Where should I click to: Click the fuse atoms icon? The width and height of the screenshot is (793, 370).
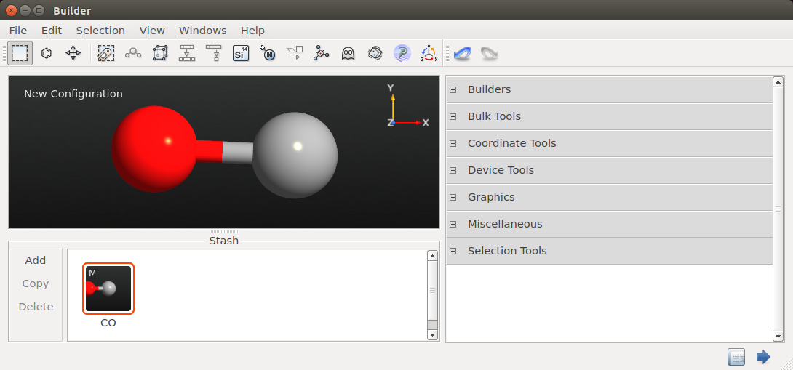click(x=321, y=53)
